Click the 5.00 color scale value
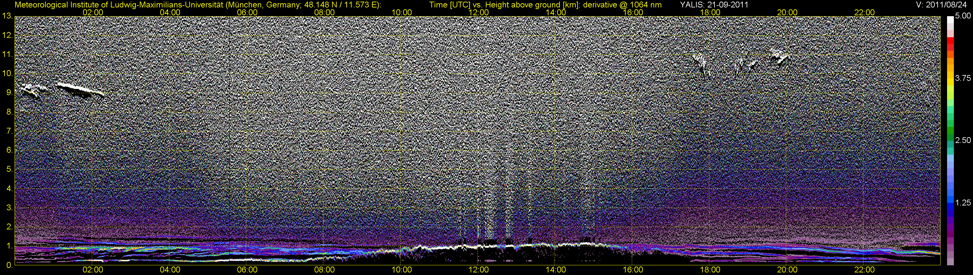Viewport: 973px width, 275px height. (962, 16)
